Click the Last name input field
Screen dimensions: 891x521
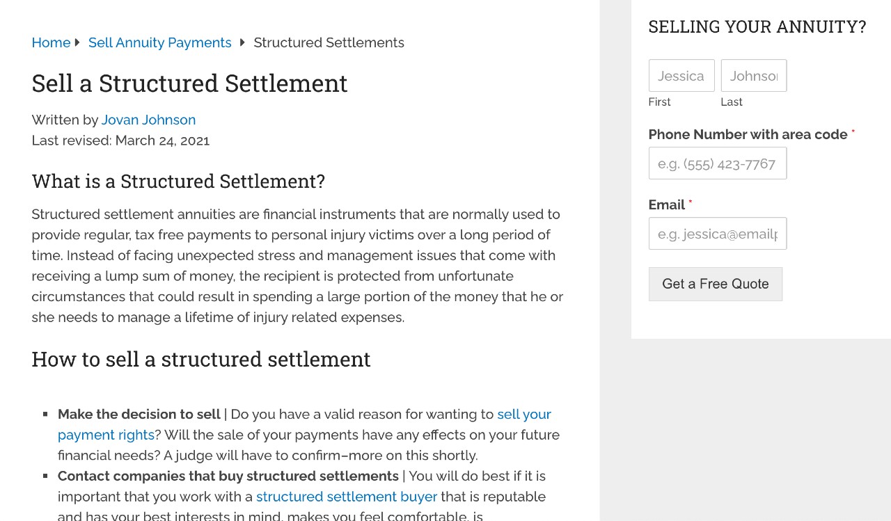click(x=753, y=75)
